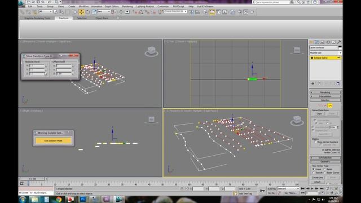Click the Key Filters button

(290, 193)
